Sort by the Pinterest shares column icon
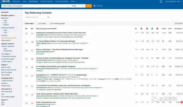 (x=157, y=29)
